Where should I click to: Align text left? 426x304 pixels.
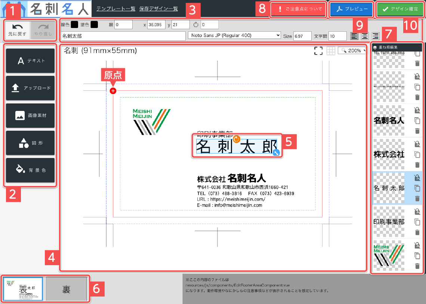point(354,36)
